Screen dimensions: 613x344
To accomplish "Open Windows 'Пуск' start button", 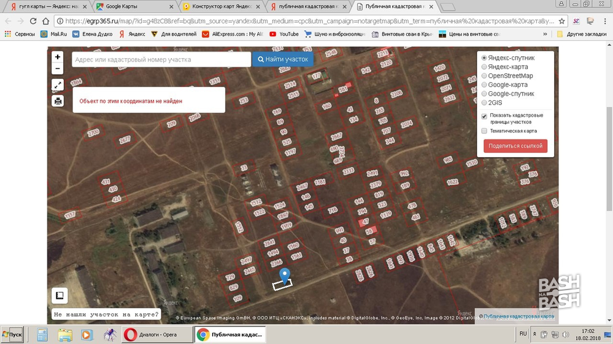I will click(12, 335).
